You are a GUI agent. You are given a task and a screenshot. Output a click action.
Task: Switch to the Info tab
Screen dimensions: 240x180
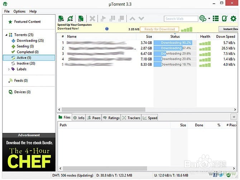tap(79, 118)
